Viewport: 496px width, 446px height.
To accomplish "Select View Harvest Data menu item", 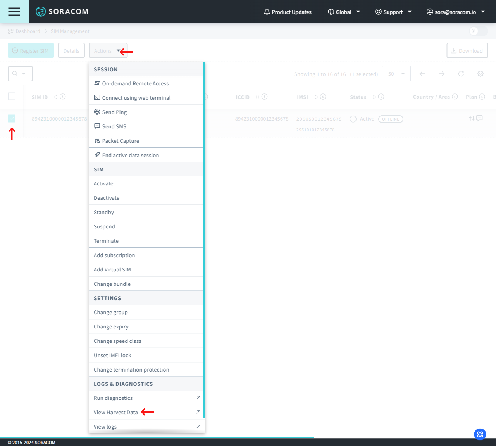I will pos(116,412).
